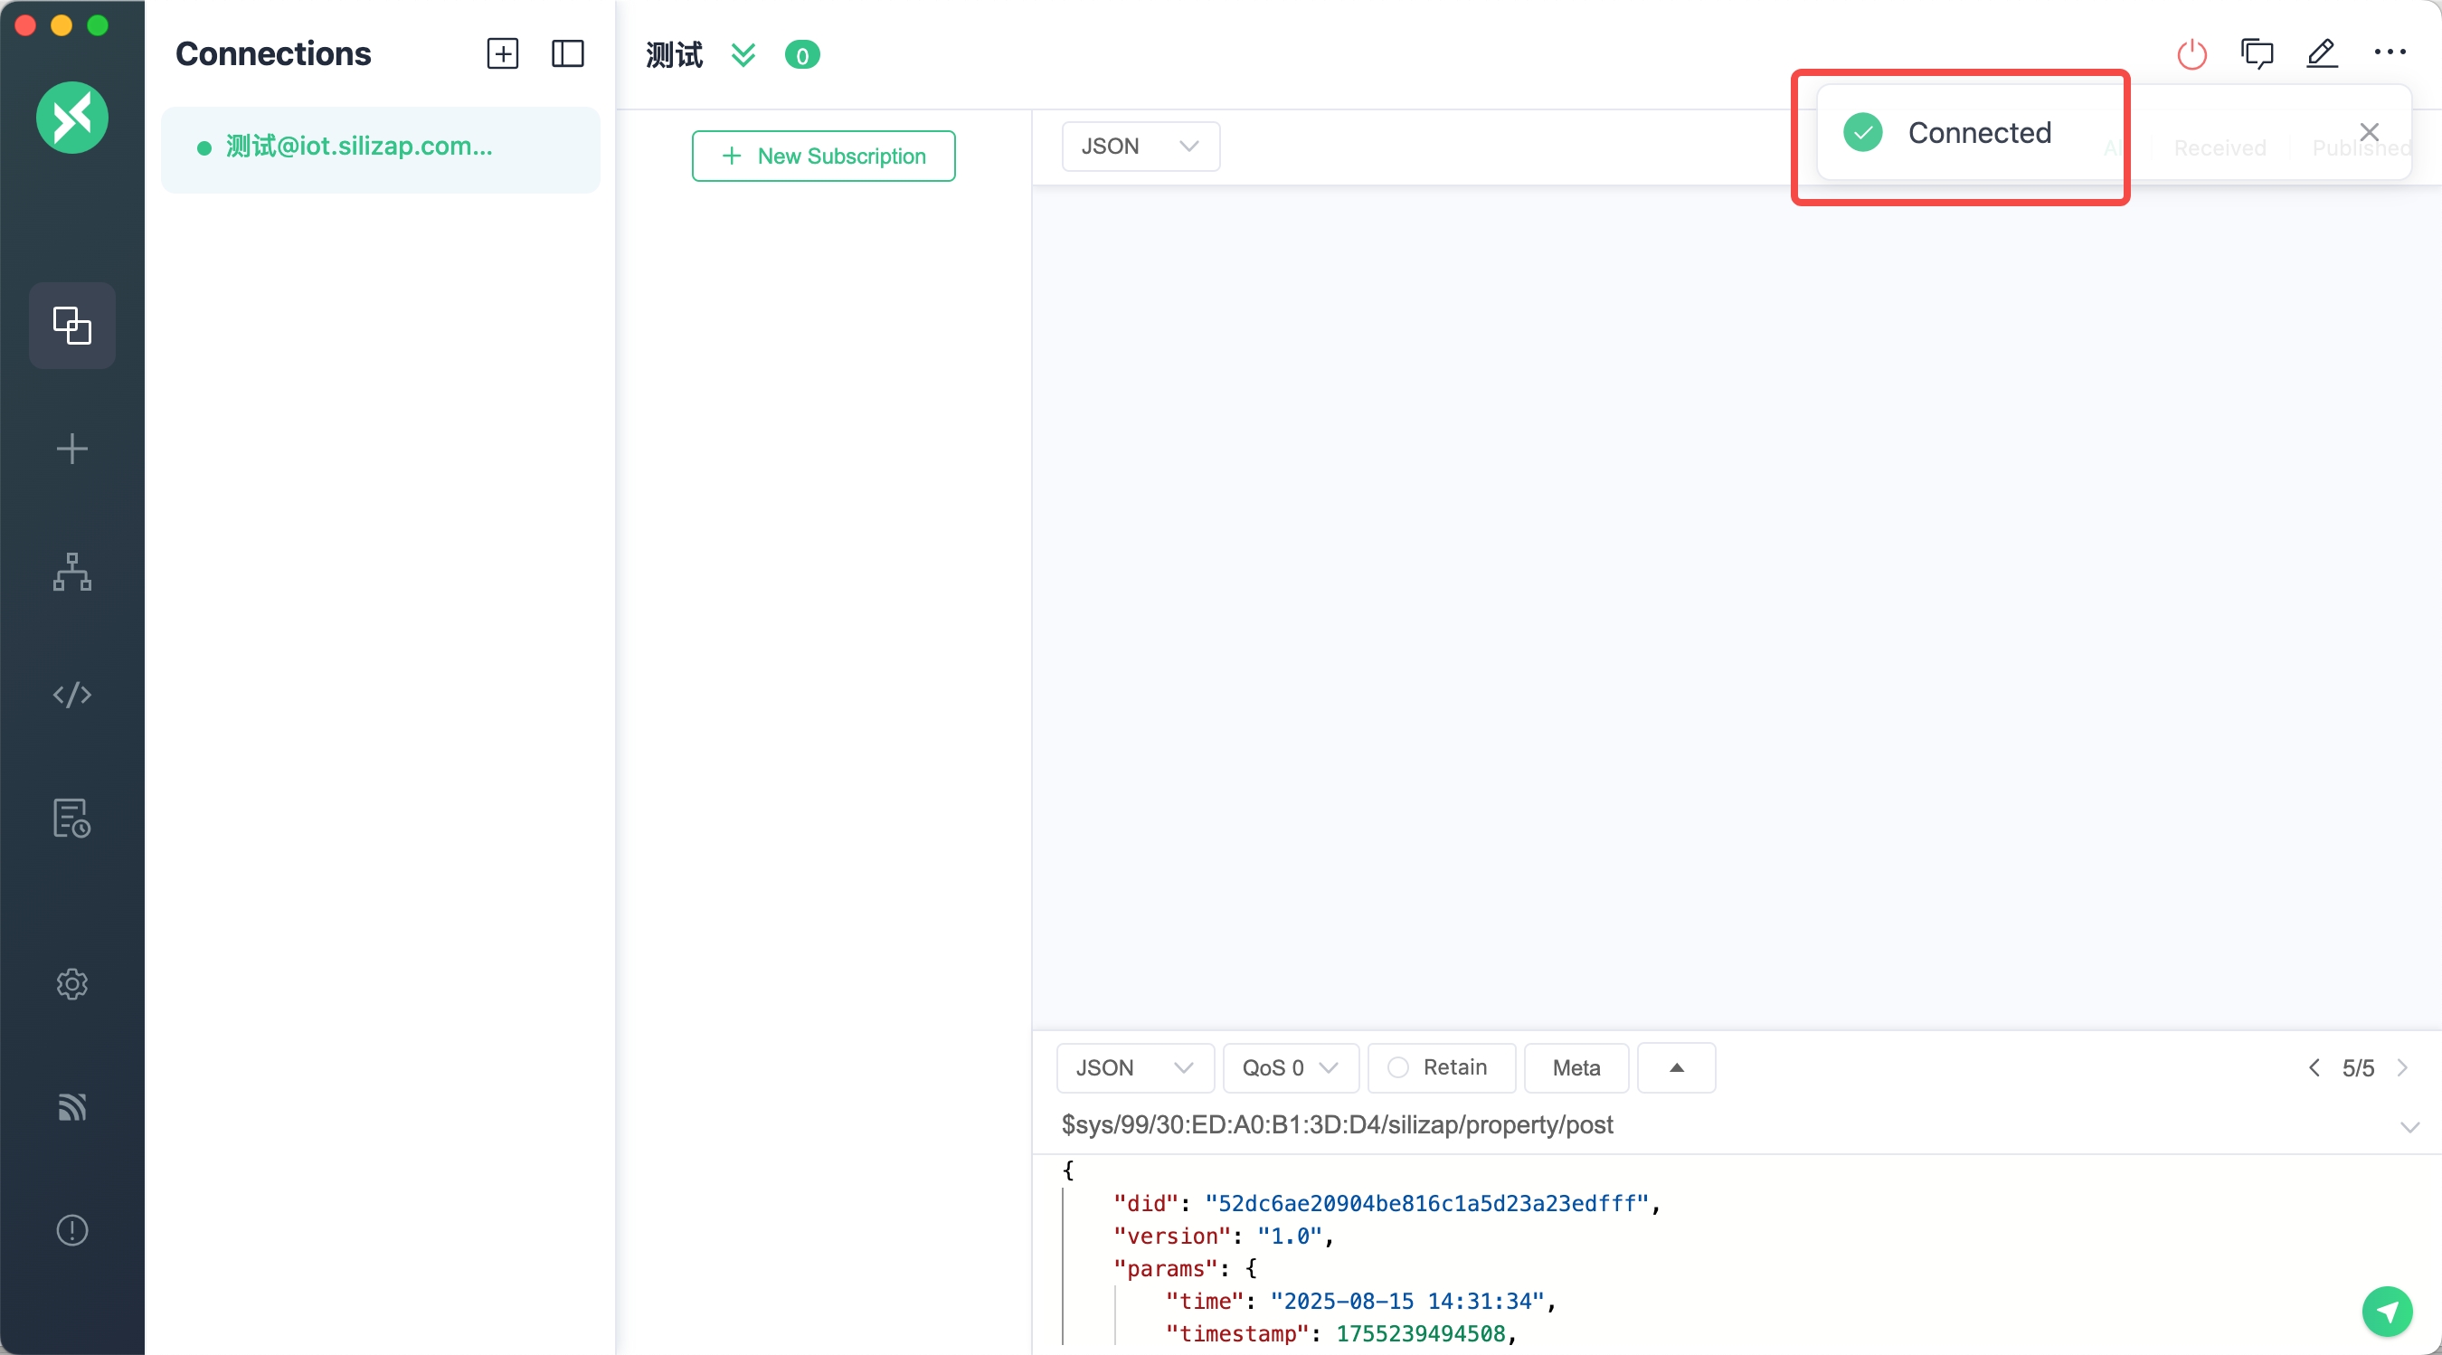Open the publish payload JSON dropdown
The height and width of the screenshot is (1355, 2442).
pyautogui.click(x=1134, y=1067)
